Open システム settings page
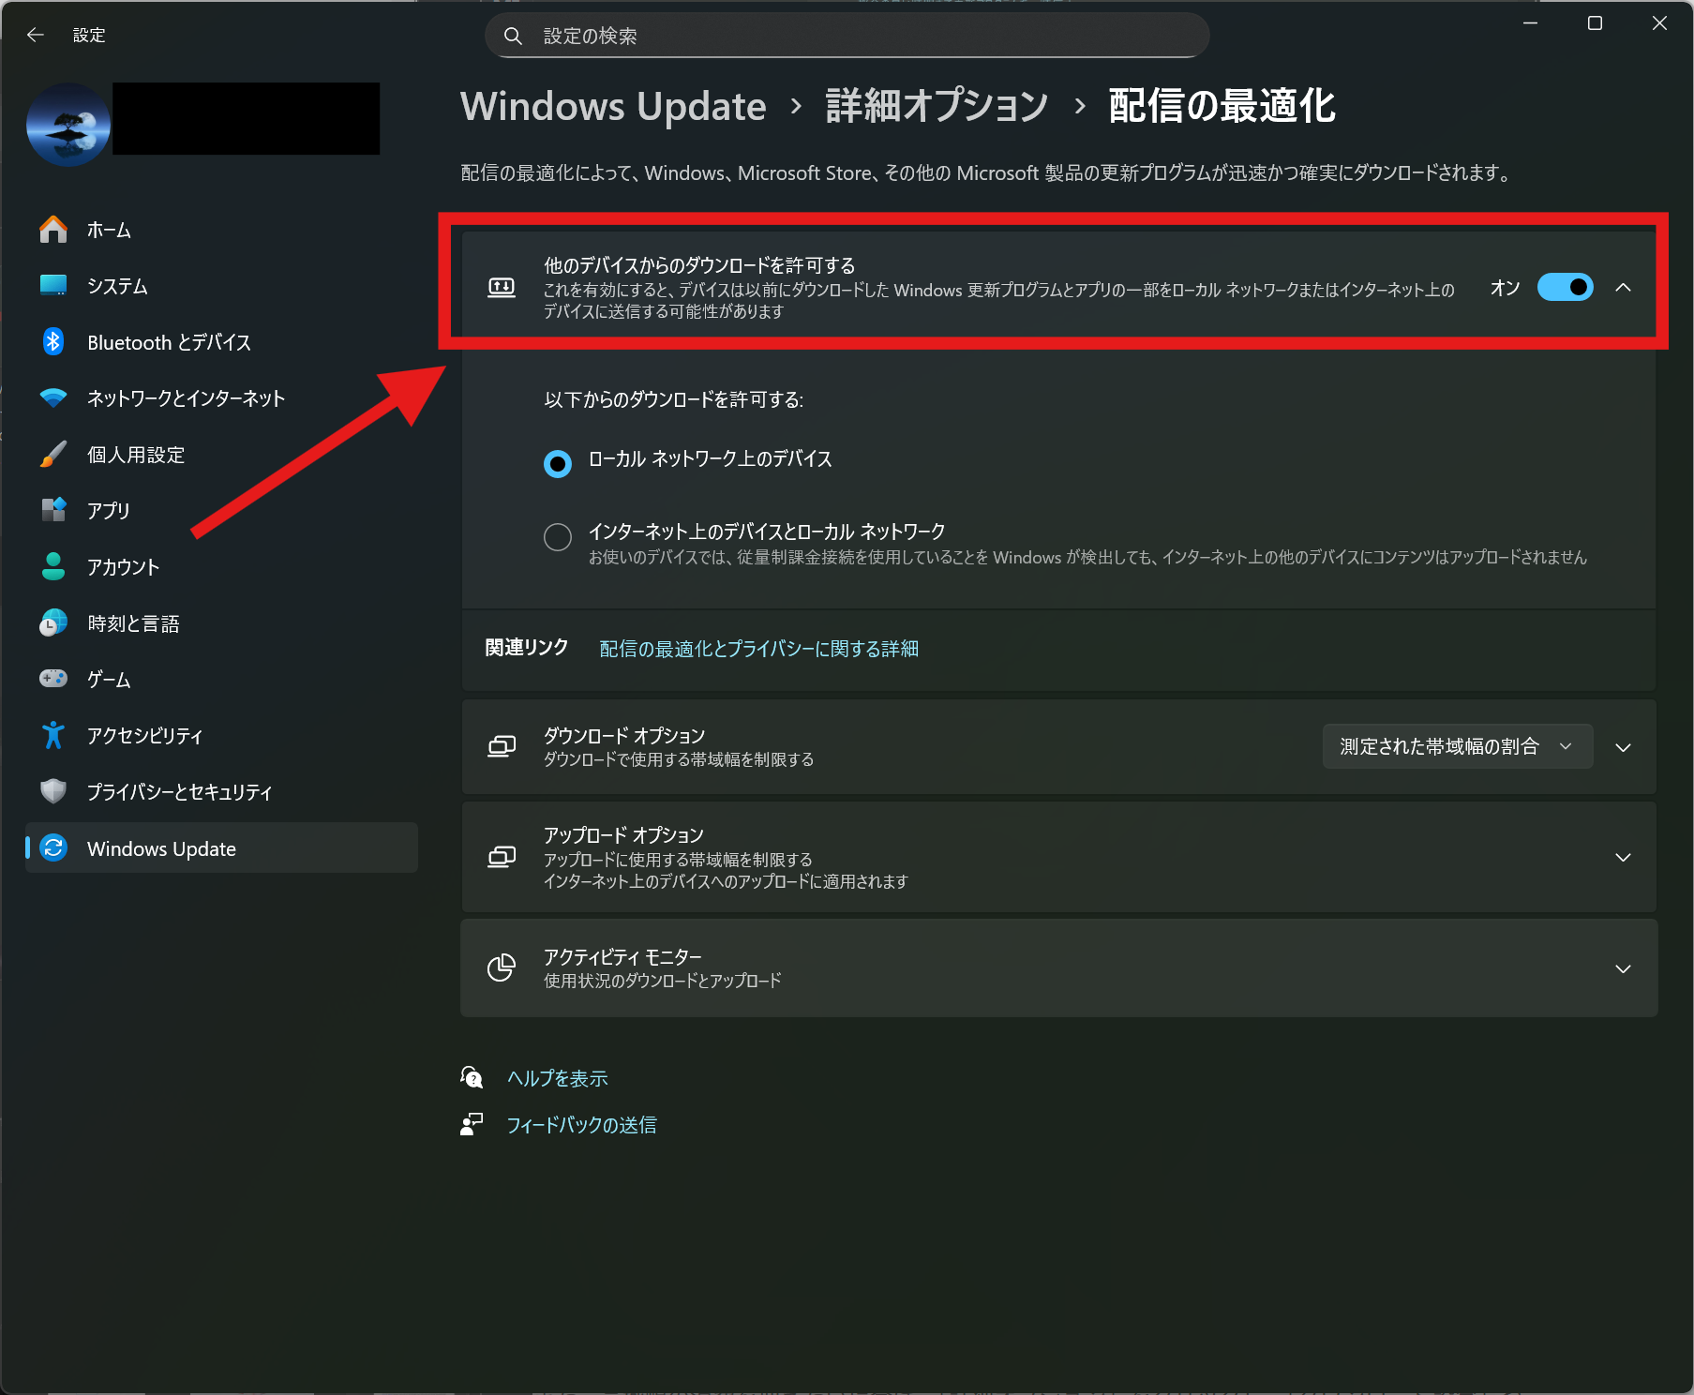Screen dimensions: 1694x1395 click(221, 286)
